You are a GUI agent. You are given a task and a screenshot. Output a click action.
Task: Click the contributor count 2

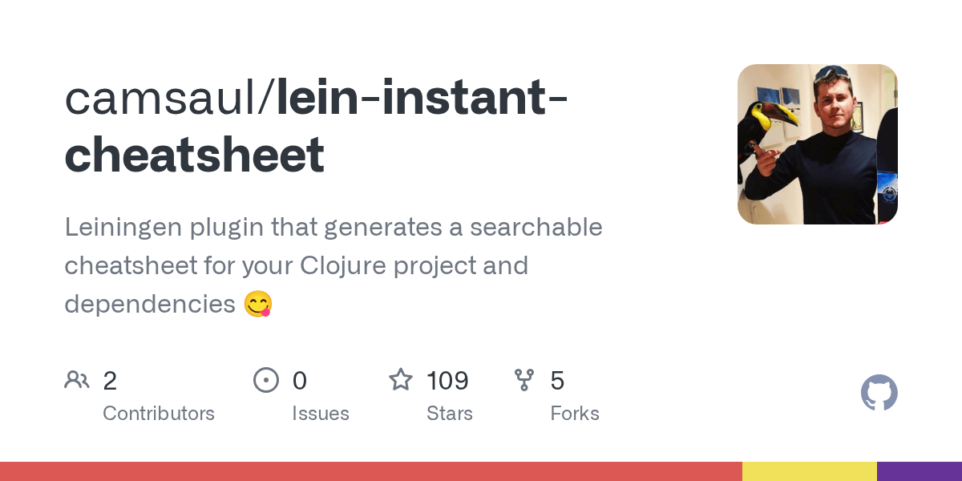coord(110,381)
